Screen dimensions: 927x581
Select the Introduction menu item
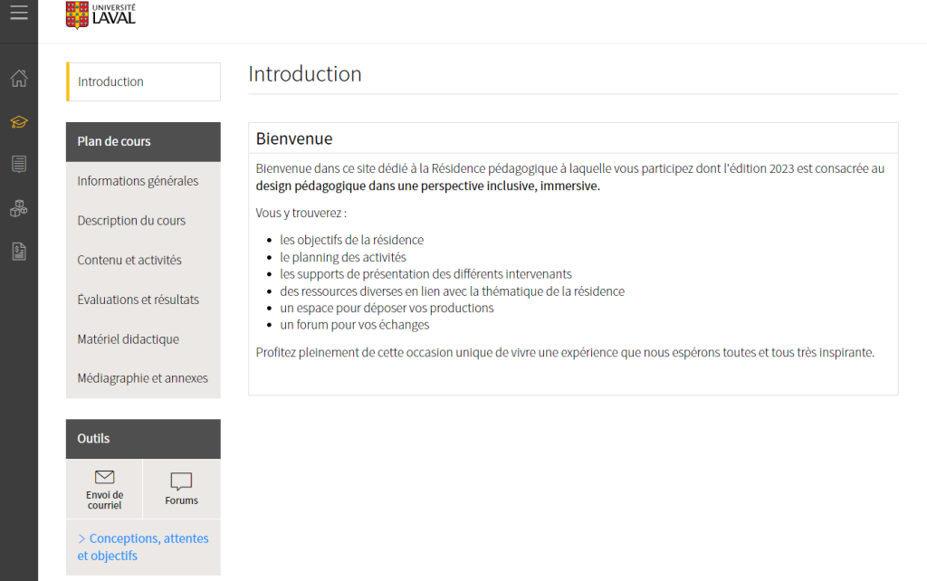(110, 81)
